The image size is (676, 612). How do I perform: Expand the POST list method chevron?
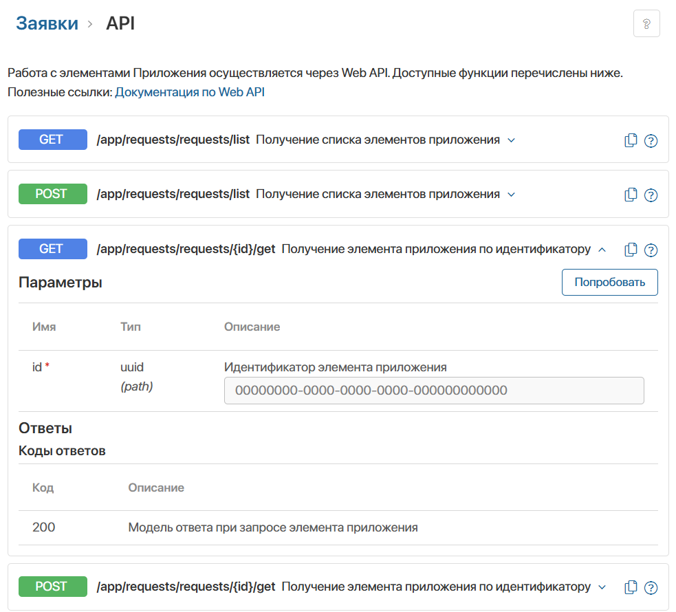click(x=511, y=195)
